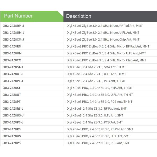
Task: Click the PRO PCB Ant TH MT description
Action: point(99,102)
